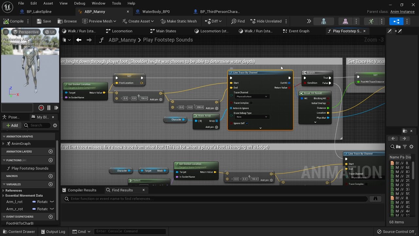The image size is (419, 236).
Task: Open the Draw Debug Type dropdown
Action: (251, 117)
